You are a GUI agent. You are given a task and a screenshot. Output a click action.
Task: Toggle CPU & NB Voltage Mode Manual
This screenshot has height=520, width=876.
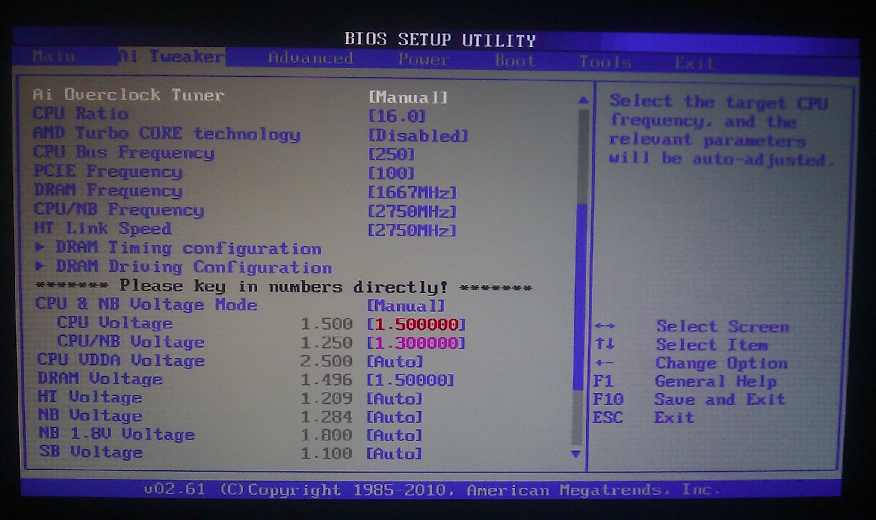406,306
